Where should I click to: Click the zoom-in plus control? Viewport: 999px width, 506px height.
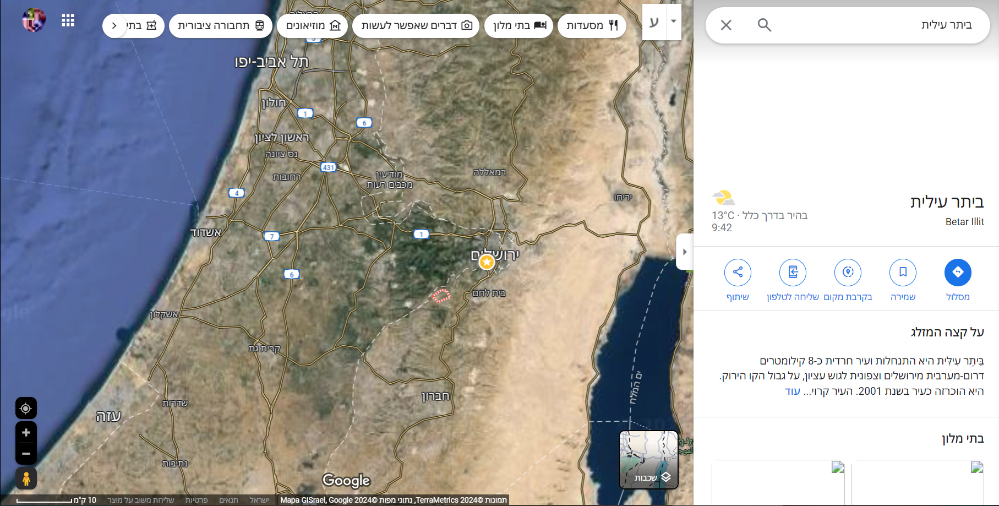coord(26,433)
